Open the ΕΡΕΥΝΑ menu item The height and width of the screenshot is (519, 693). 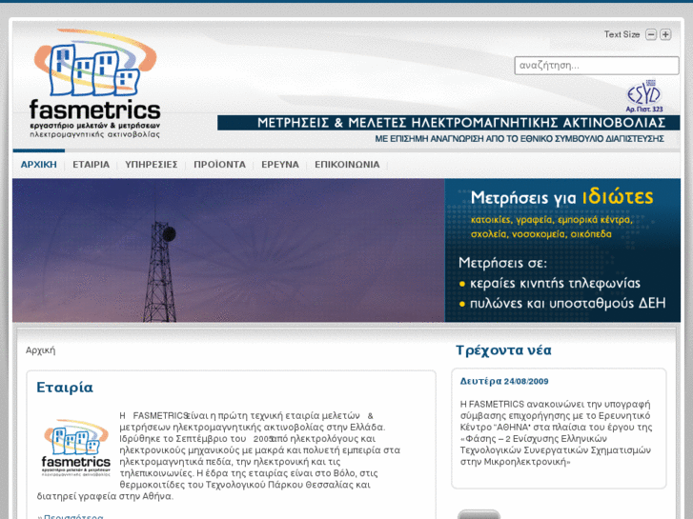(280, 165)
